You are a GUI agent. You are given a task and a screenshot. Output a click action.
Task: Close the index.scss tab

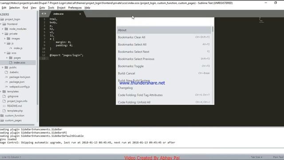coord(80,14)
